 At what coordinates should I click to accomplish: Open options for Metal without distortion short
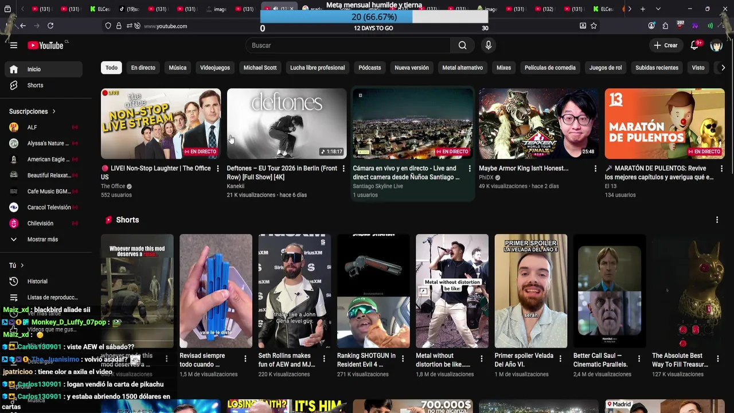481,359
